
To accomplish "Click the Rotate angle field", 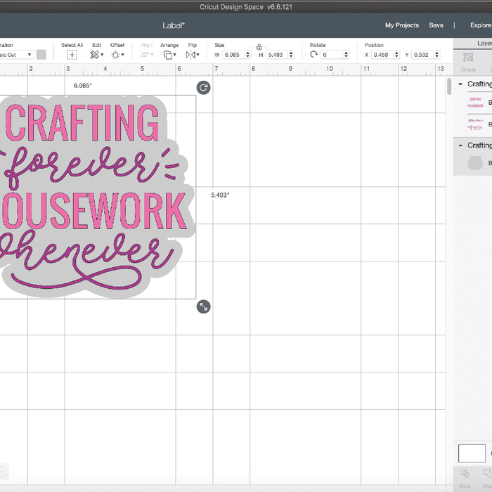I will click(332, 55).
